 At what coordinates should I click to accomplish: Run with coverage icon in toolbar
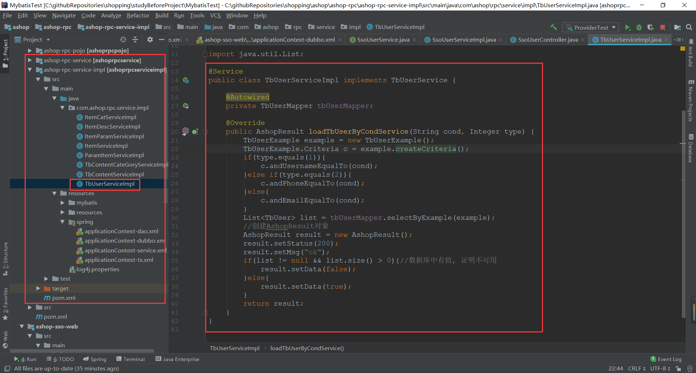tap(651, 28)
